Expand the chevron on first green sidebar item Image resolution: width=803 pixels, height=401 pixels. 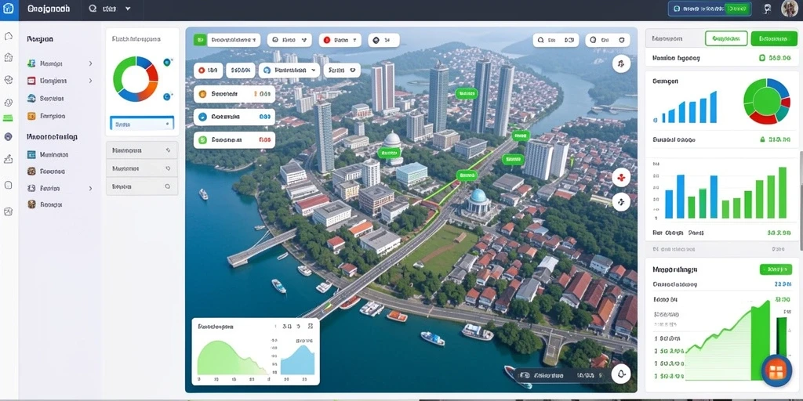click(x=91, y=63)
